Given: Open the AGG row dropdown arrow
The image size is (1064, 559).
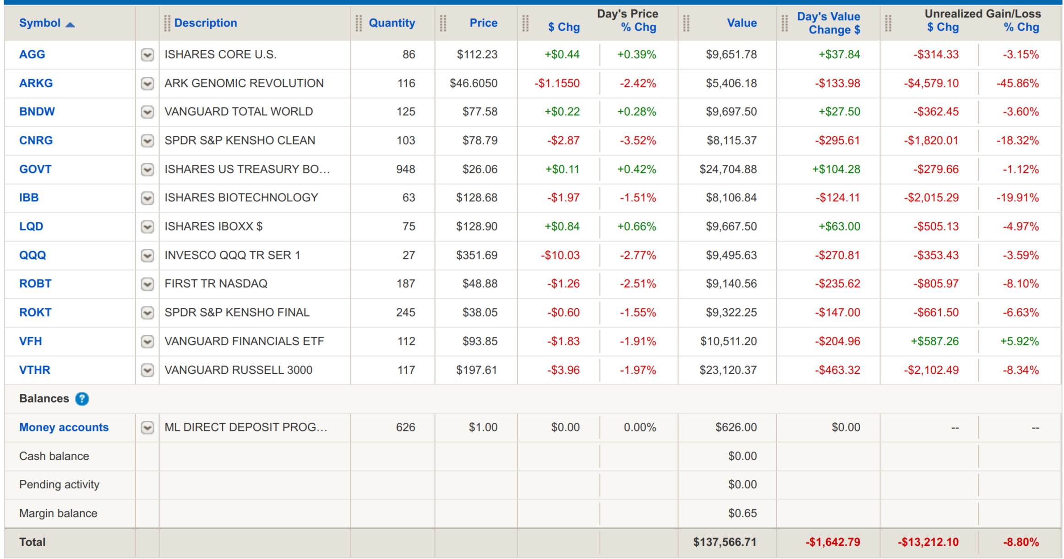Looking at the screenshot, I should point(147,55).
